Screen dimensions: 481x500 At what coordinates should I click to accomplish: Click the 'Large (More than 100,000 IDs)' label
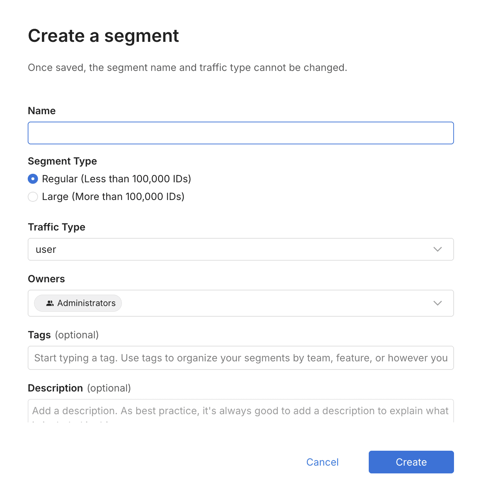[113, 196]
